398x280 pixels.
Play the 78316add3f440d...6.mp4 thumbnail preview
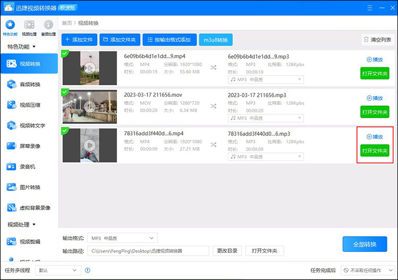click(x=90, y=146)
